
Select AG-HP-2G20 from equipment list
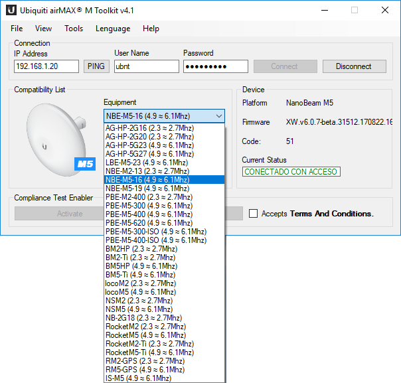coord(165,137)
